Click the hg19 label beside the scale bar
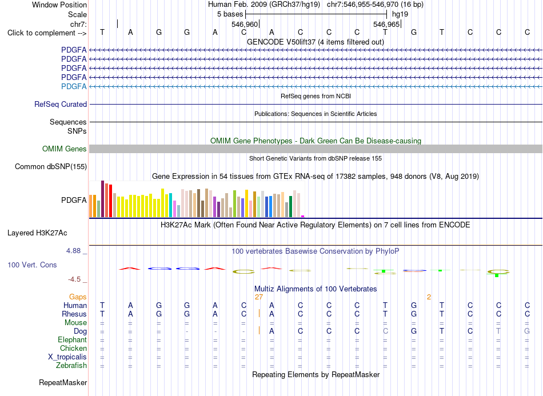543x396 pixels. [400, 14]
